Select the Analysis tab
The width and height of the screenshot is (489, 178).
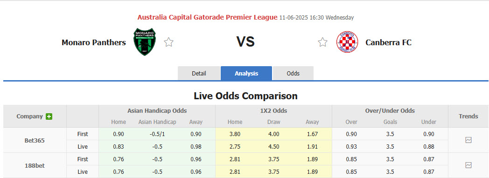246,74
